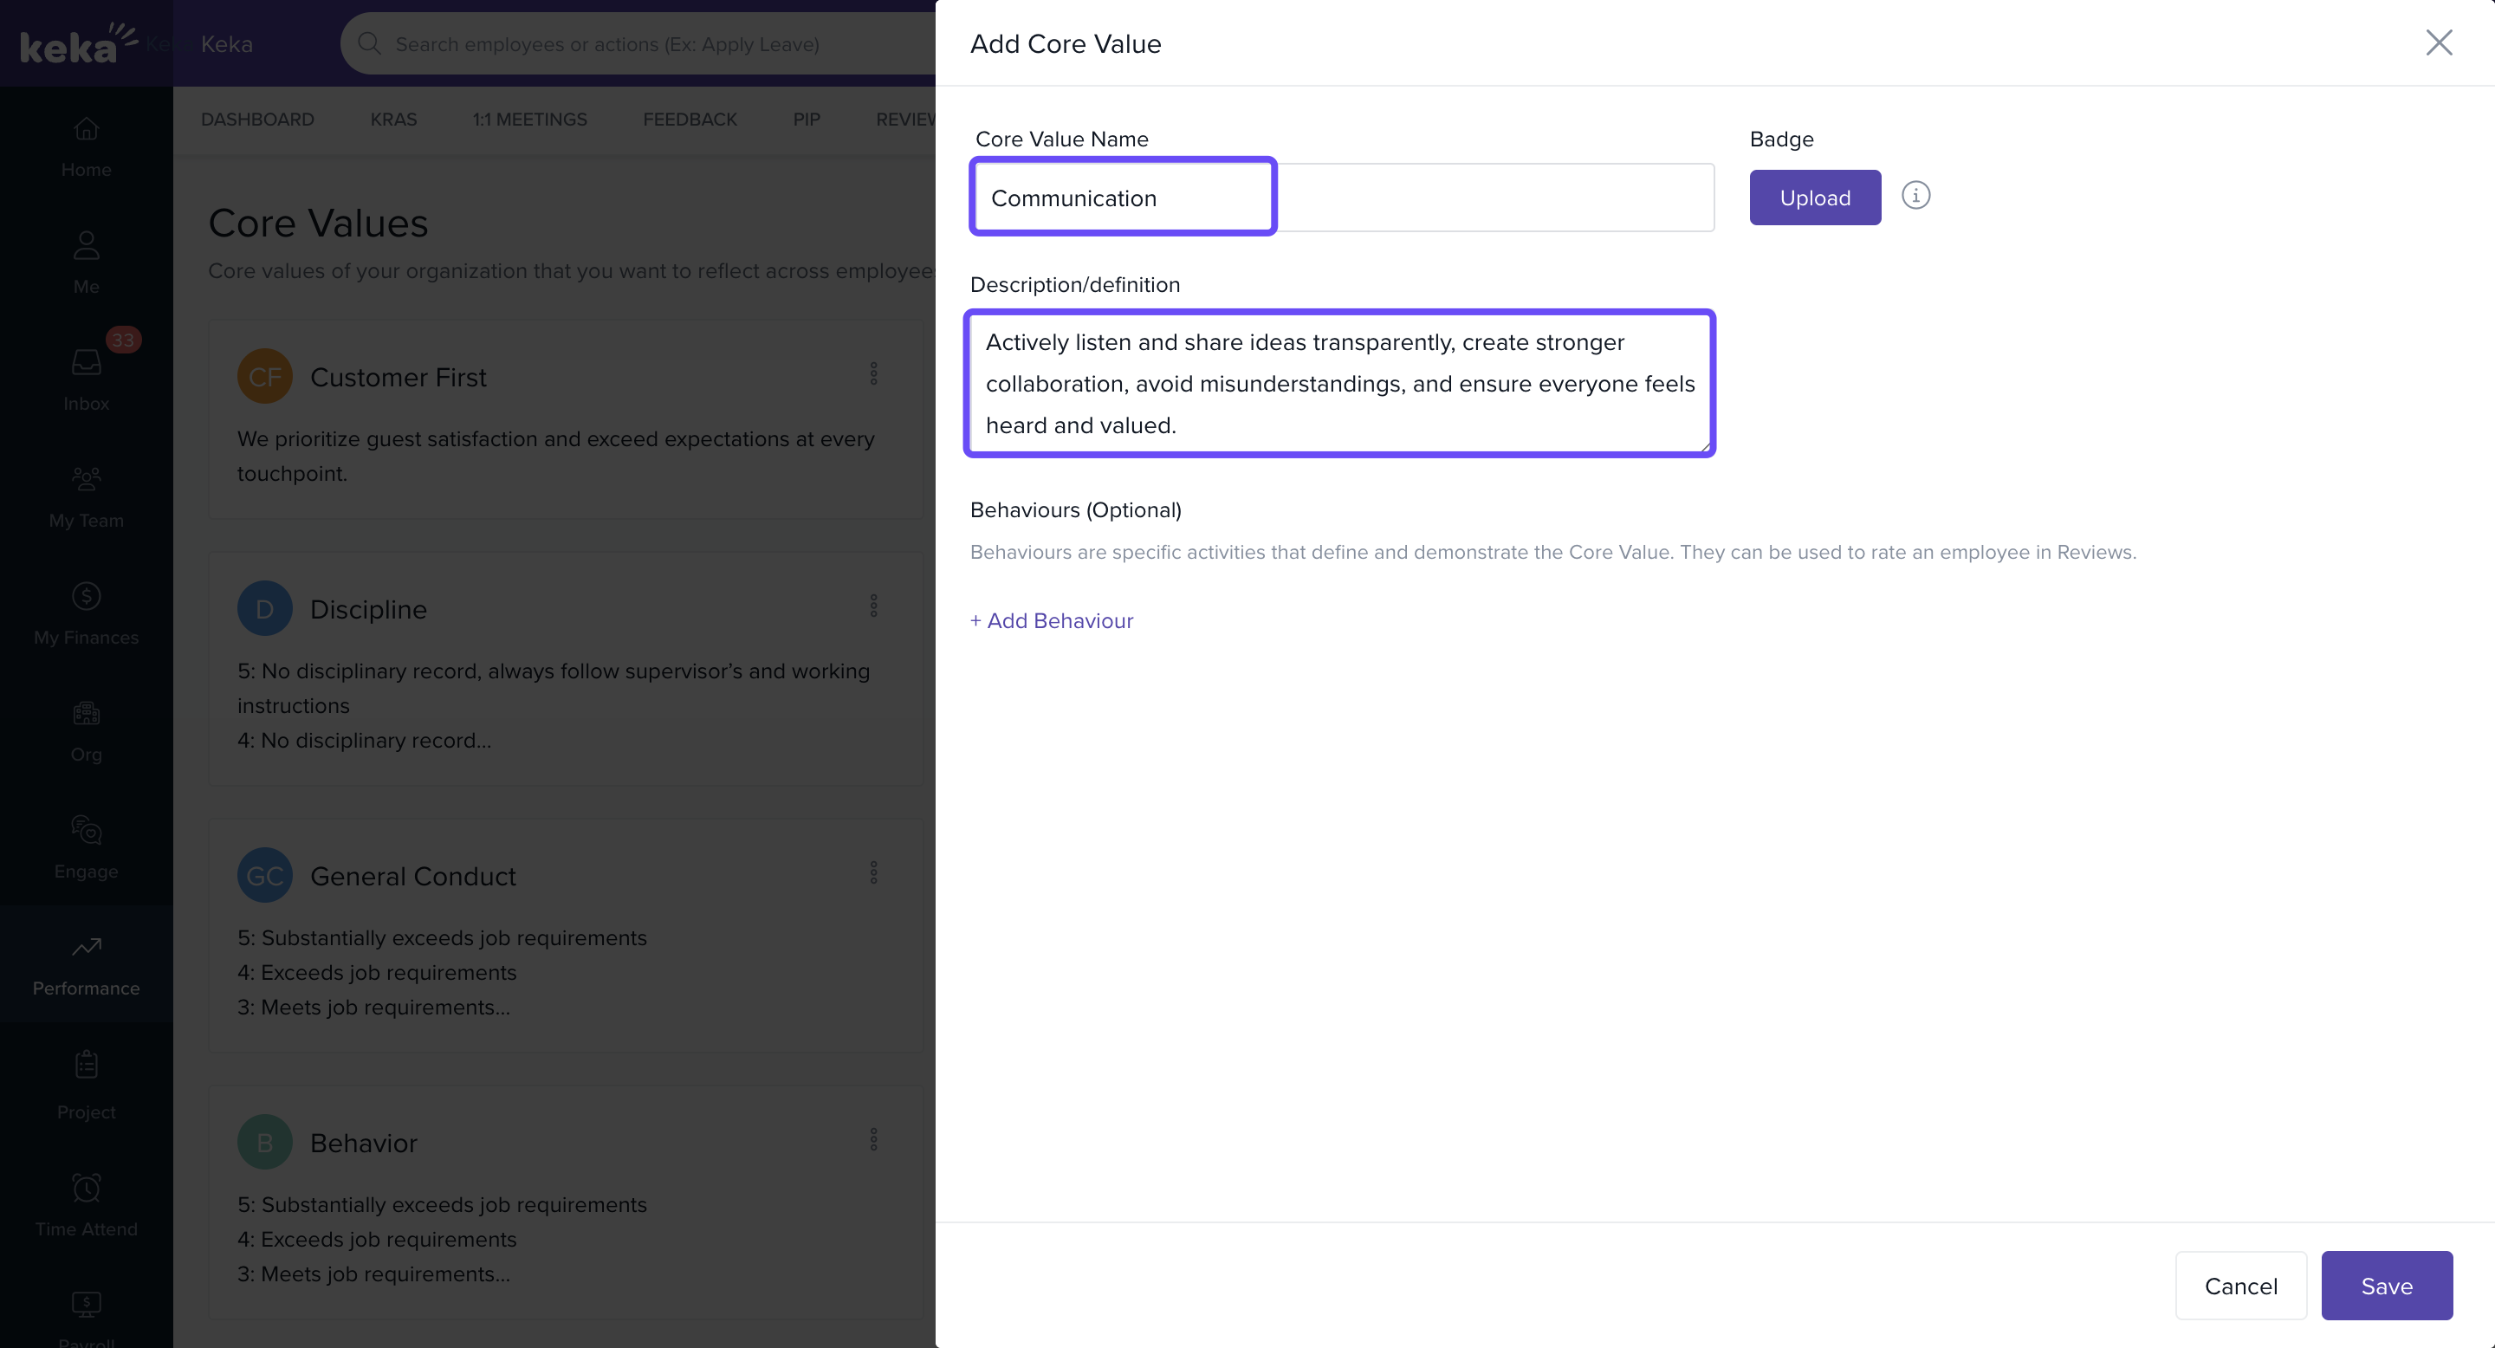Screen dimensions: 2495x1348
Task: Open the My Finances sidebar icon
Action: point(87,614)
